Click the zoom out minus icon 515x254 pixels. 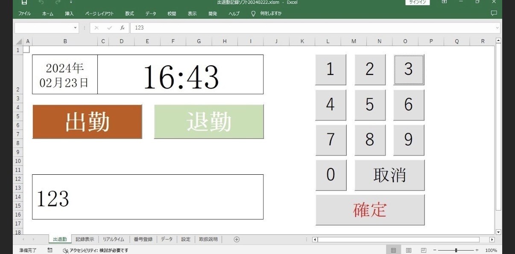click(x=435, y=250)
